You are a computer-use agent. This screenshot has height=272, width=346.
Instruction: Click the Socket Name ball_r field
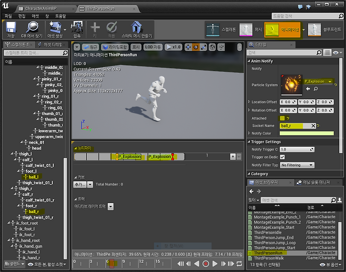(x=297, y=126)
